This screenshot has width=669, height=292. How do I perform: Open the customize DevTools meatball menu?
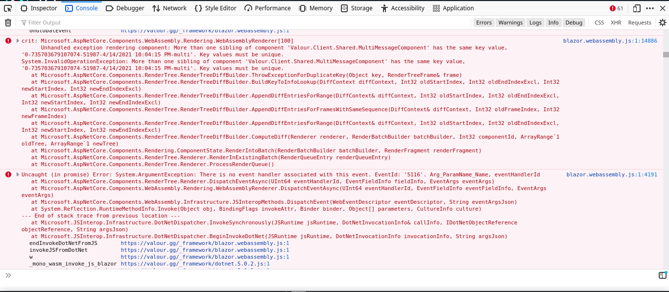click(x=649, y=8)
